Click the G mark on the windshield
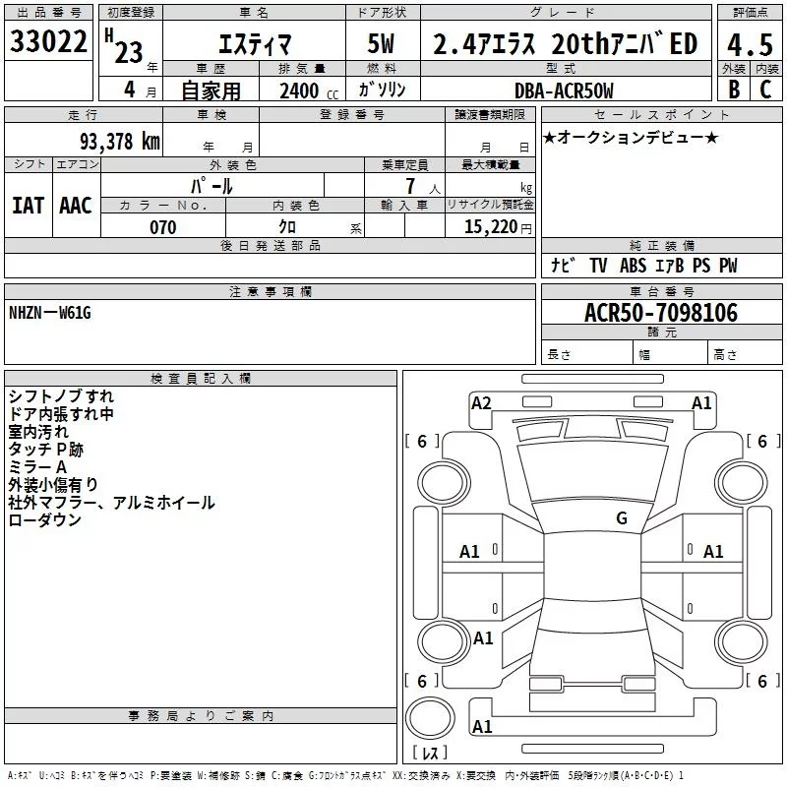 click(x=622, y=517)
